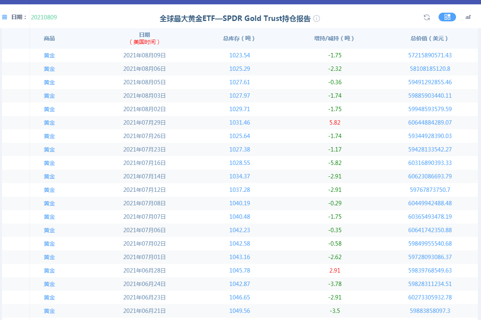Select inventory value 1034.37
The height and width of the screenshot is (320, 481).
click(240, 176)
